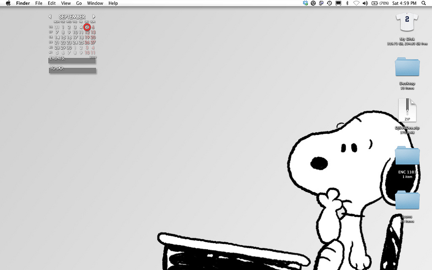
Task: Select the Icons folder
Action: click(x=407, y=200)
